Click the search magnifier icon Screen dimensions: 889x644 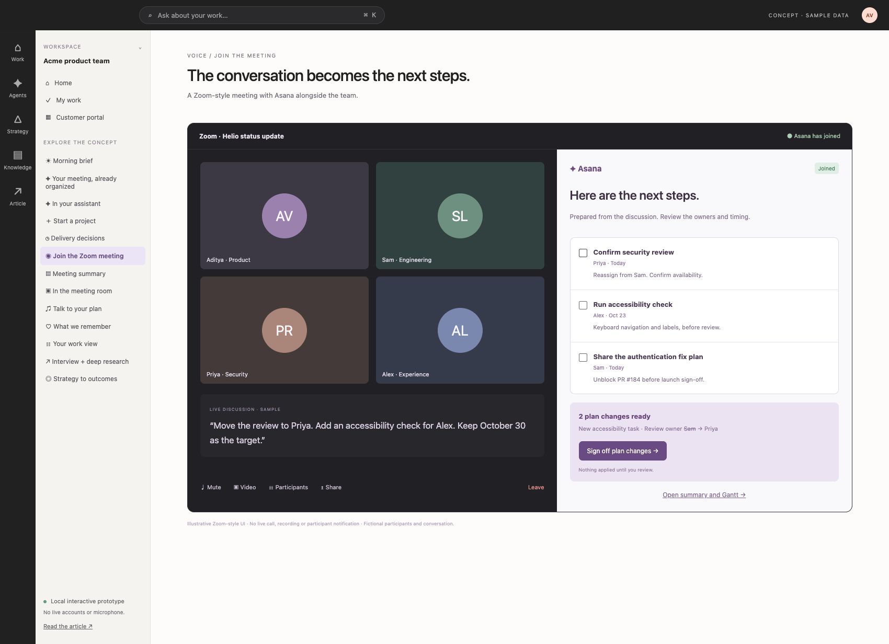(x=150, y=16)
